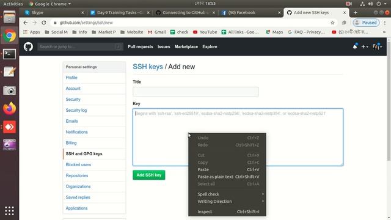Expand Writing Direction submenu
This screenshot has height=220, width=391.
click(227, 201)
